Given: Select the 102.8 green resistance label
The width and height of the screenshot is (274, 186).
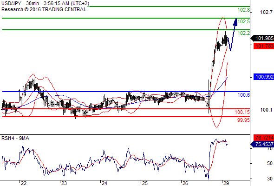Looking at the screenshot, I should point(244,10).
